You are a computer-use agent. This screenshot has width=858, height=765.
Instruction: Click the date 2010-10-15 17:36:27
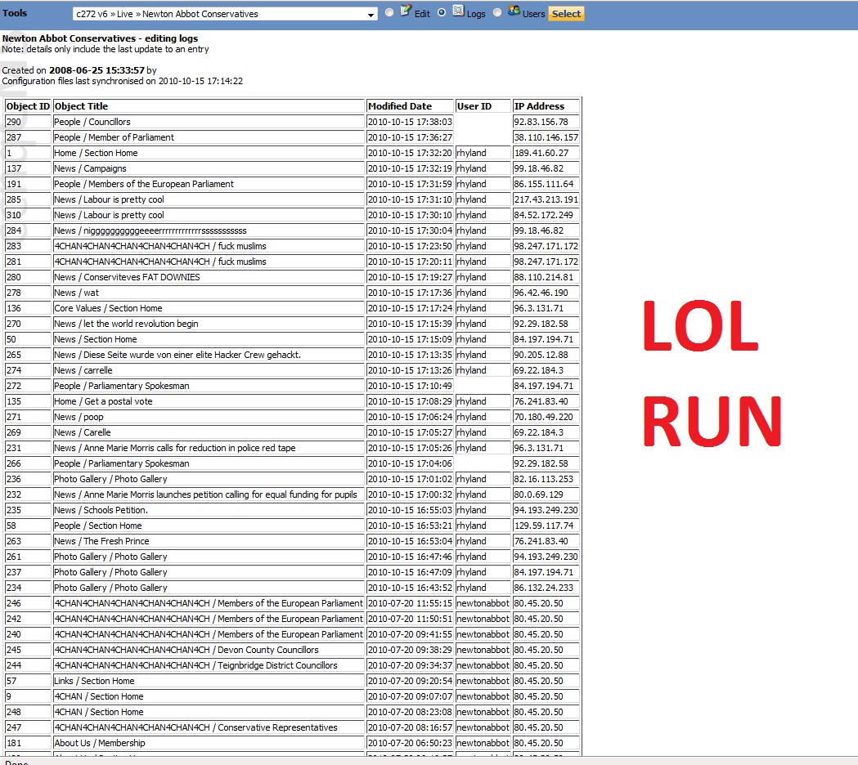(x=410, y=137)
